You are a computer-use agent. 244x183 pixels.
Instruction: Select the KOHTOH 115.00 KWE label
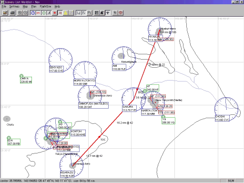pos(78,133)
